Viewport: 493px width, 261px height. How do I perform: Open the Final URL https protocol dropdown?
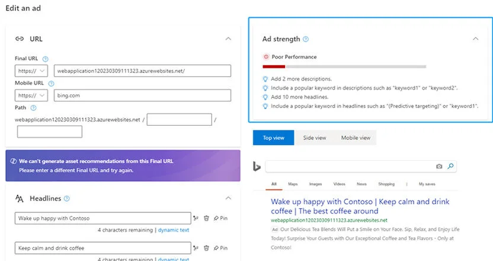(x=31, y=71)
